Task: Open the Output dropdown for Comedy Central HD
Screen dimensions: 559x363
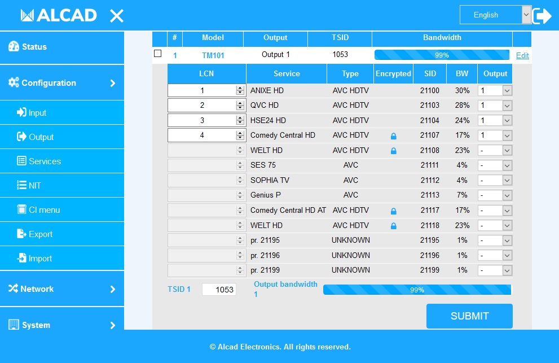Action: coord(495,135)
